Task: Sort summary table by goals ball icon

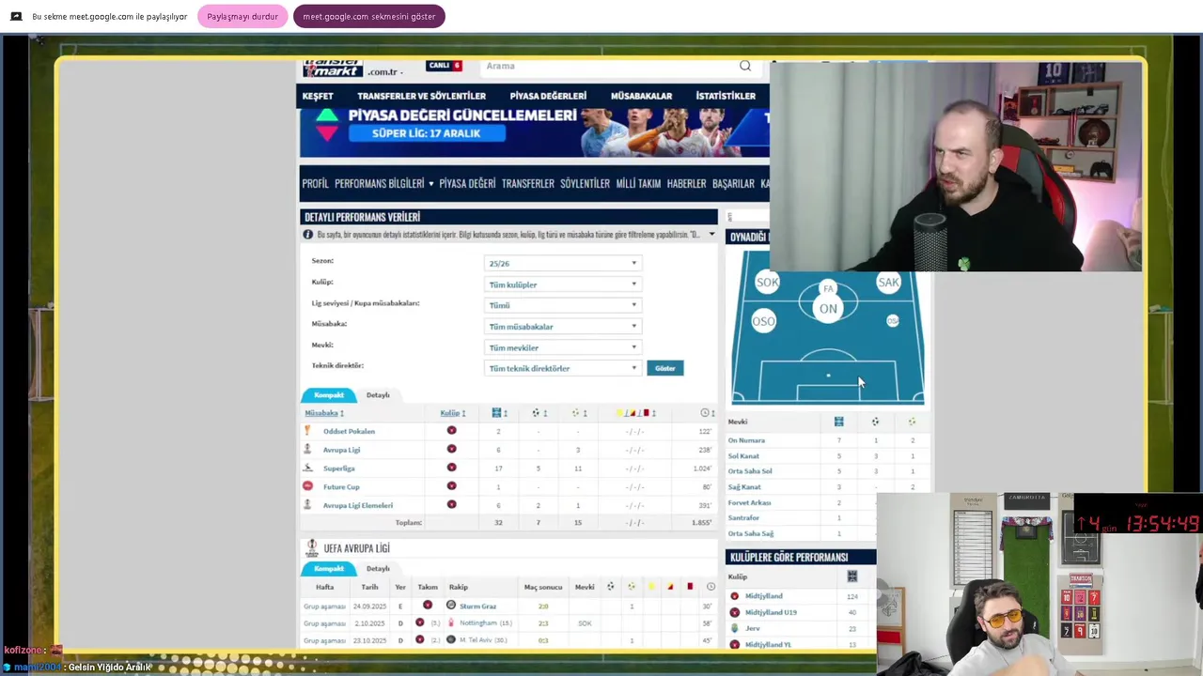Action: 538,413
